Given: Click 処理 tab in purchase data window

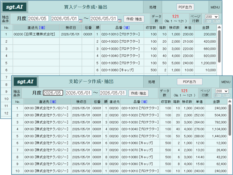Looking at the screenshot, I should coord(152,7).
